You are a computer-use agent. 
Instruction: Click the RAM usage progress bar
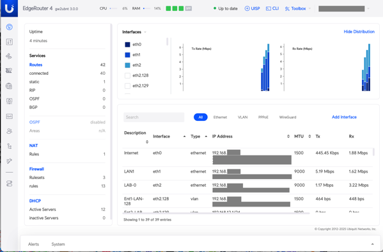pos(146,8)
